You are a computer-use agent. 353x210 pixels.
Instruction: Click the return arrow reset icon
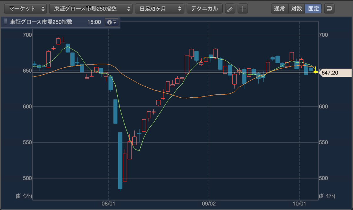[x=329, y=9]
